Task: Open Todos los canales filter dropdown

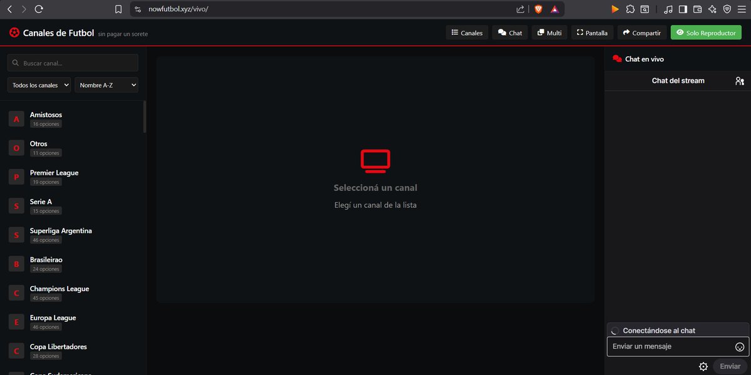Action: tap(39, 85)
